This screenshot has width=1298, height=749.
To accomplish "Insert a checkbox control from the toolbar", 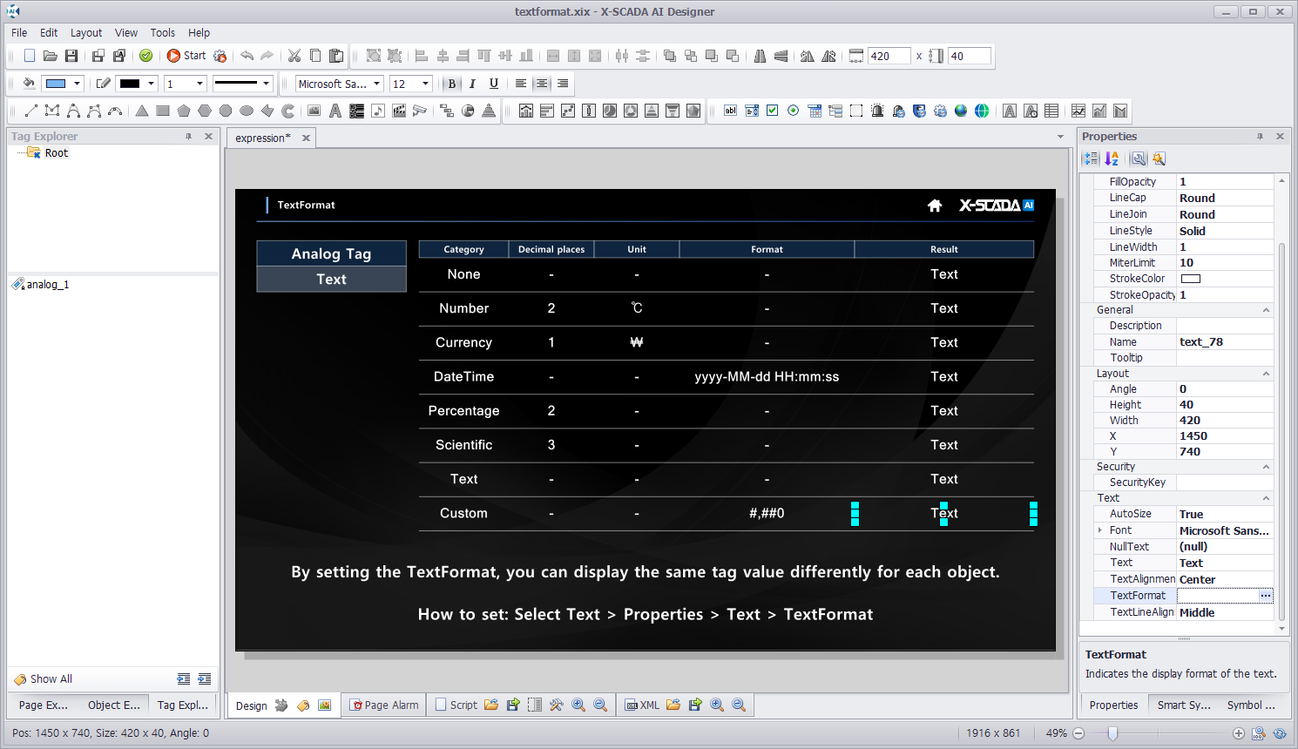I will pos(773,111).
